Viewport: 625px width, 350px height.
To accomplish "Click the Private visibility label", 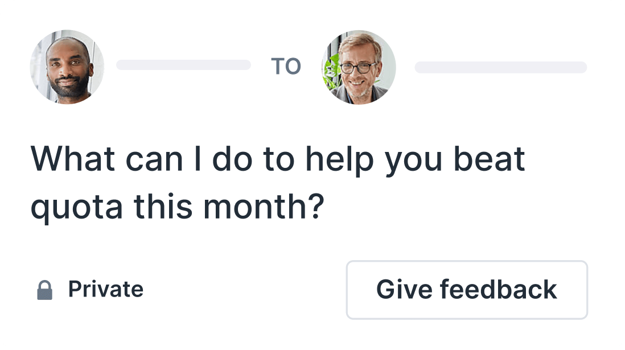I will click(106, 289).
